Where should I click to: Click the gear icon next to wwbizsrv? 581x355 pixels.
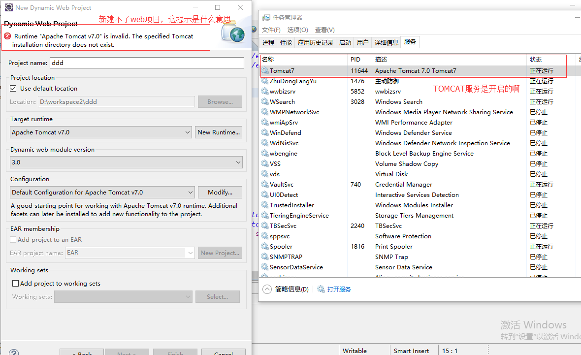[x=265, y=91]
